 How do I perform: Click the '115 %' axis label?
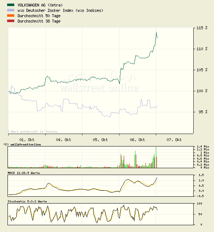[x=202, y=28]
